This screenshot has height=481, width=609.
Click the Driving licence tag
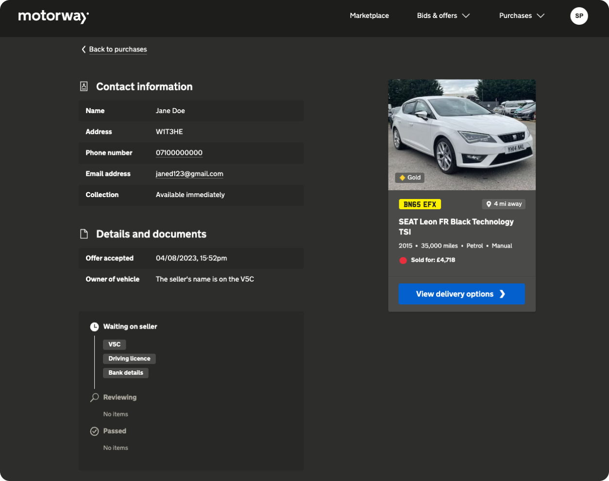pyautogui.click(x=129, y=359)
